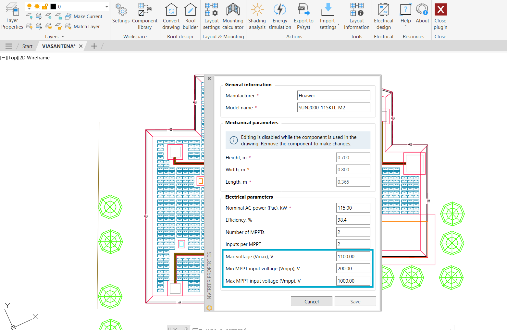The image size is (507, 330).
Task: Close the Inverter Properties panel
Action: tap(209, 79)
